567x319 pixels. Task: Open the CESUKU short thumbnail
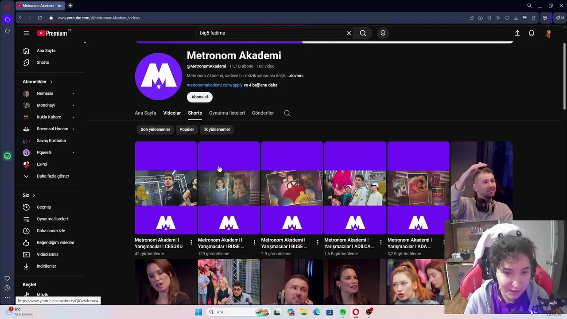pyautogui.click(x=166, y=188)
